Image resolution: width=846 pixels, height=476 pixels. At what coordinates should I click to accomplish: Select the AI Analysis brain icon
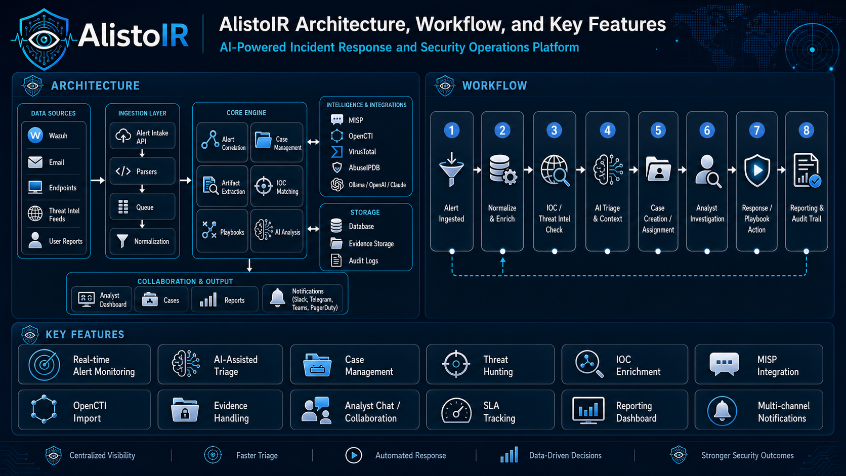pos(264,230)
